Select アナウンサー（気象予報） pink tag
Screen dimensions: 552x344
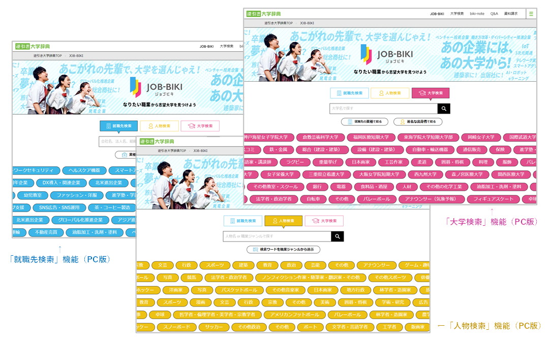click(x=431, y=199)
